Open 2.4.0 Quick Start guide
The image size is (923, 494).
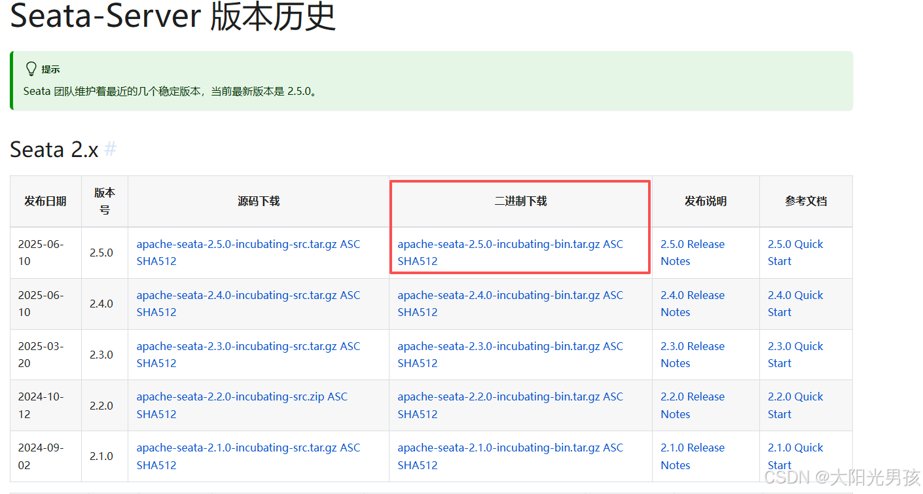tap(795, 304)
